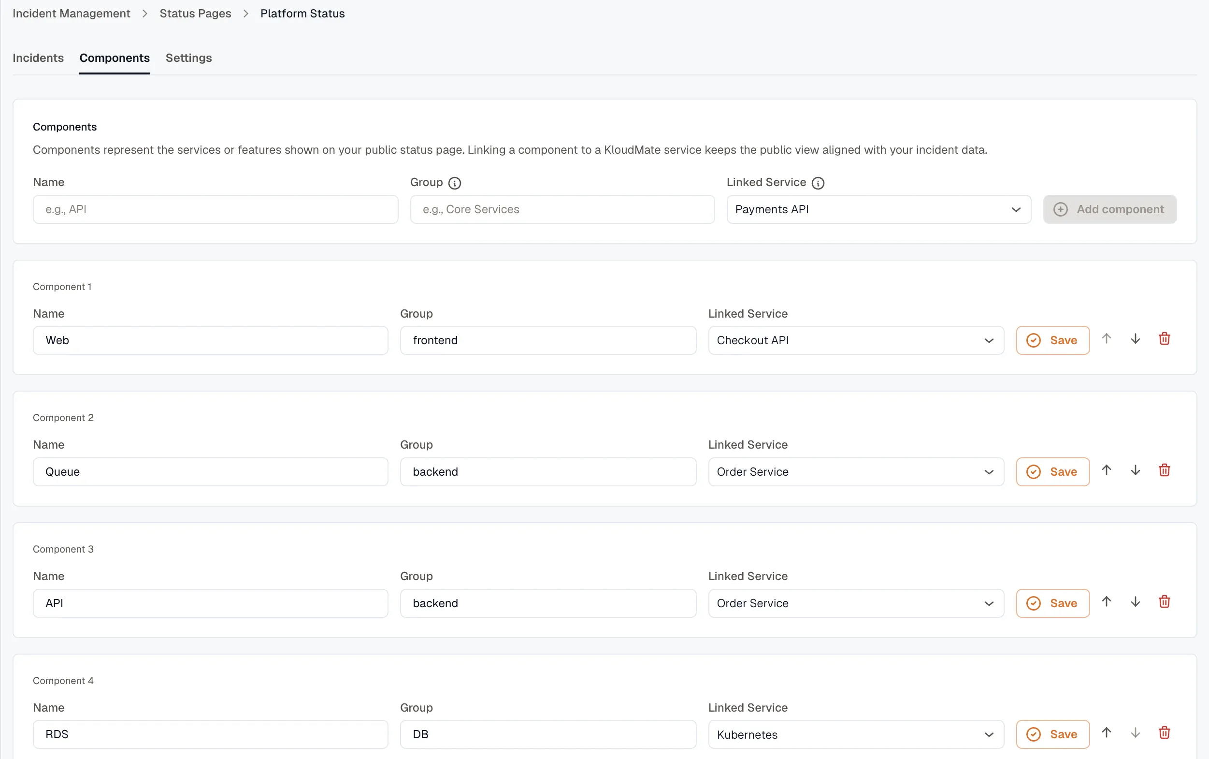Screen dimensions: 1209x759
Task: Go to Status Pages breadcrumb
Action: 195,14
